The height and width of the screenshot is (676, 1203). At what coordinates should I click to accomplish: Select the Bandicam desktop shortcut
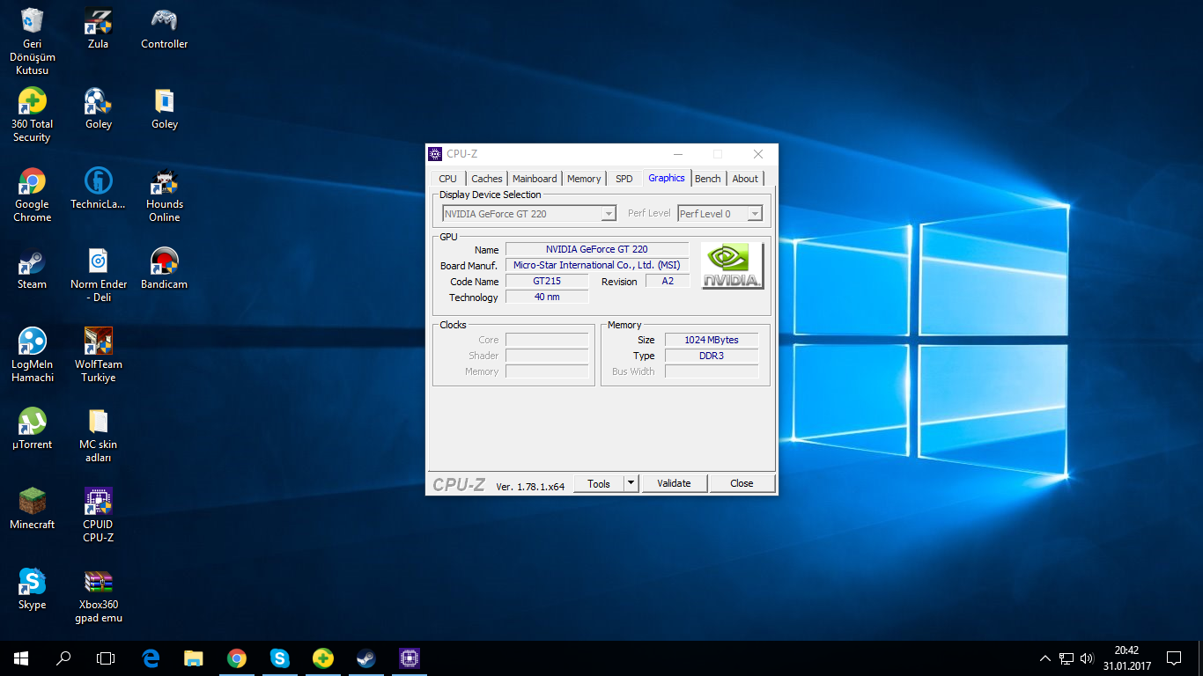coord(165,269)
